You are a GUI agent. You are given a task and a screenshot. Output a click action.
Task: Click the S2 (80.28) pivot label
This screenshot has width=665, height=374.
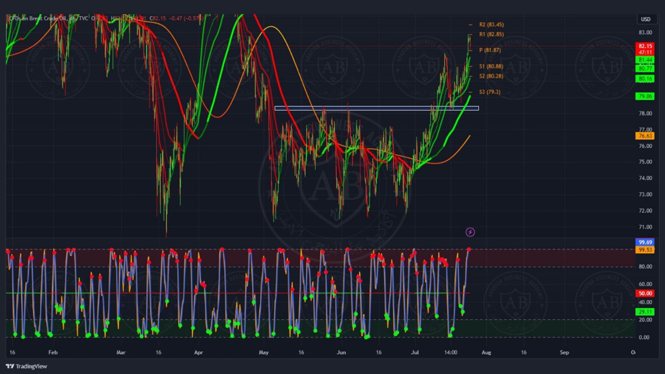491,76
